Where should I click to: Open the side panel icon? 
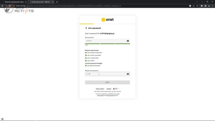click(x=205, y=6)
